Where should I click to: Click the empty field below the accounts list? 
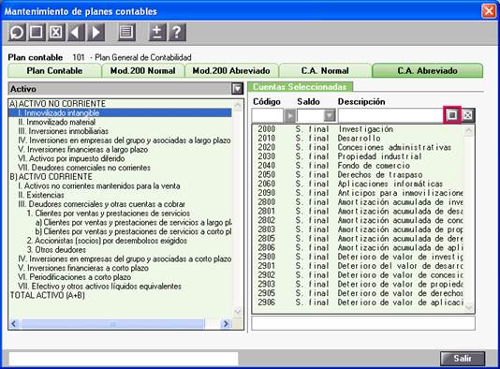[363, 323]
